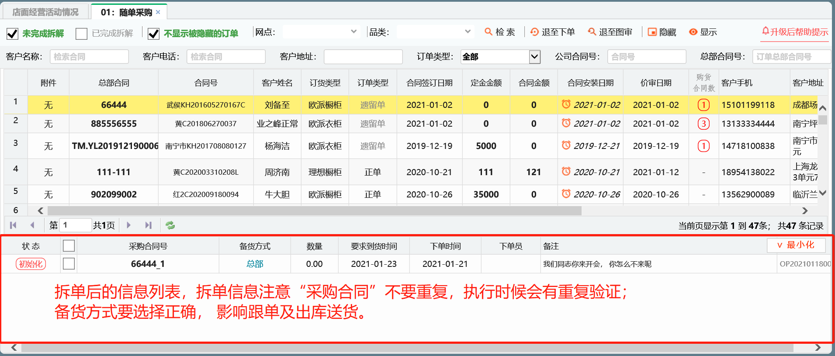835x356 pixels.
Task: Click the 退至图审 return icon
Action: 592,32
